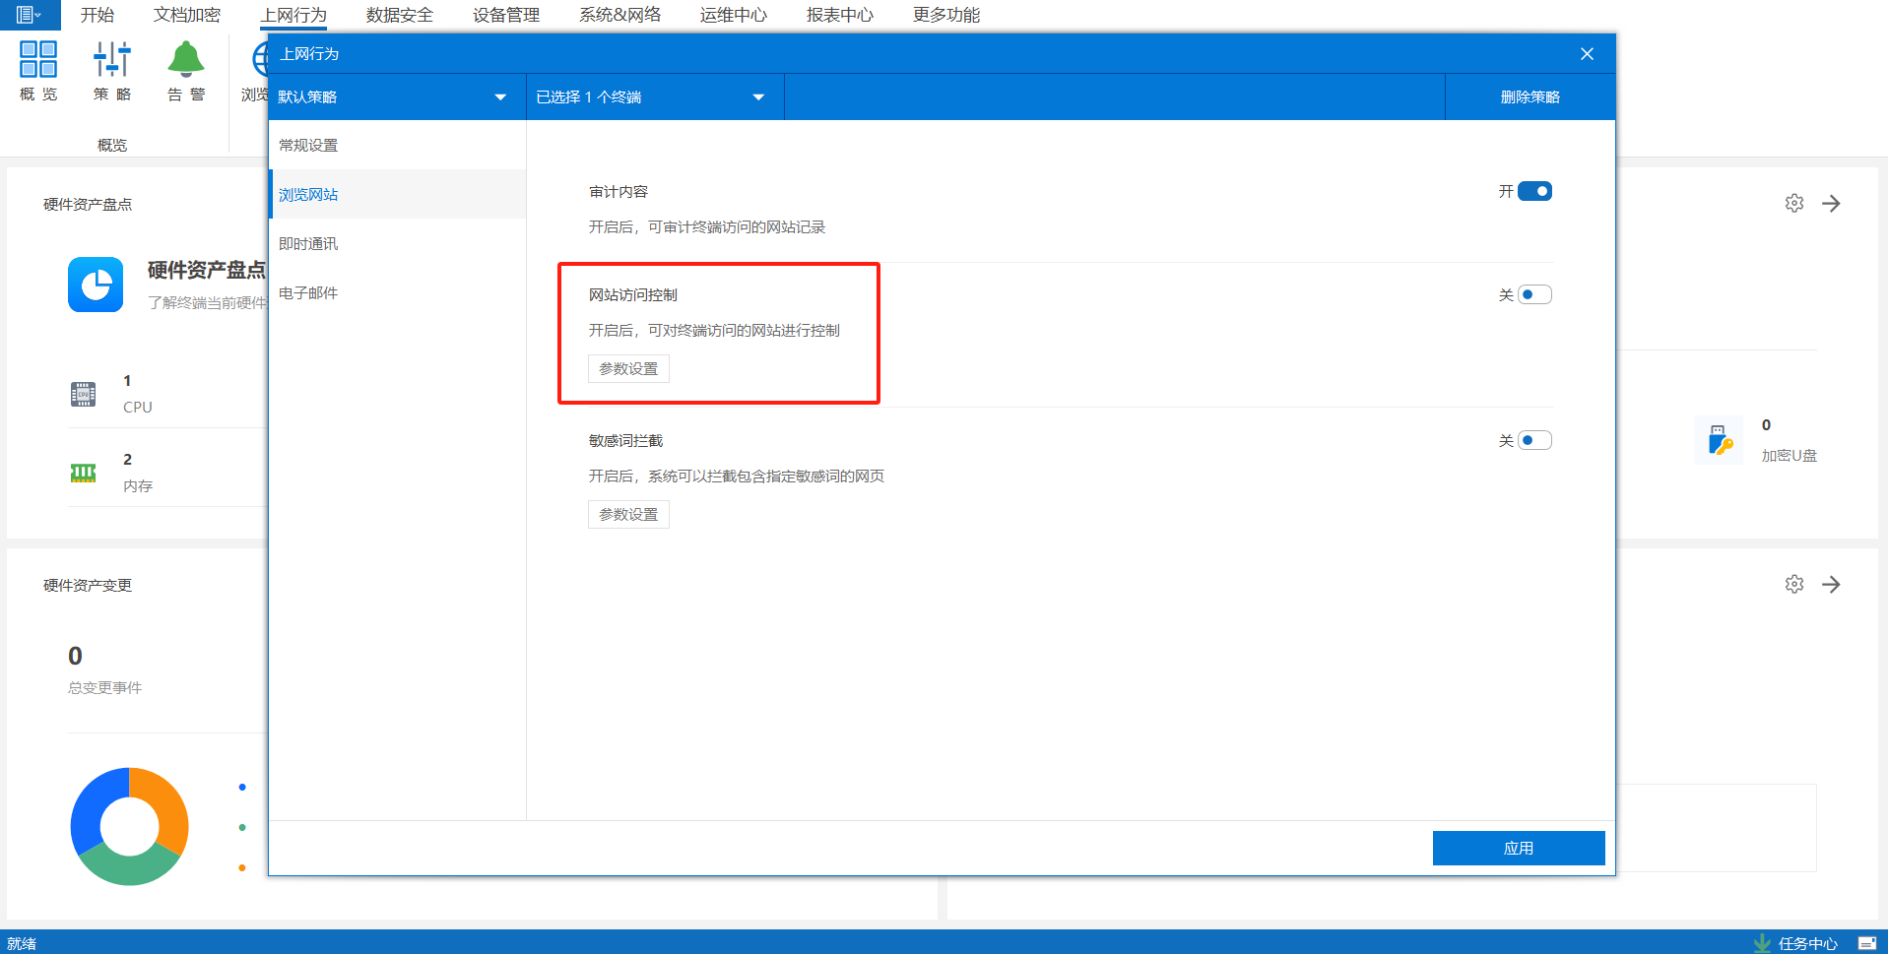Click the application menu icon top-left
Image resolution: width=1888 pixels, height=954 pixels.
pos(28,15)
